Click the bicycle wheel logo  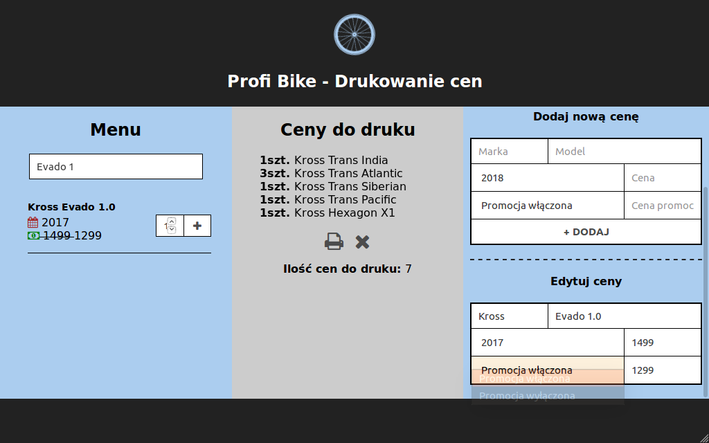pos(354,35)
